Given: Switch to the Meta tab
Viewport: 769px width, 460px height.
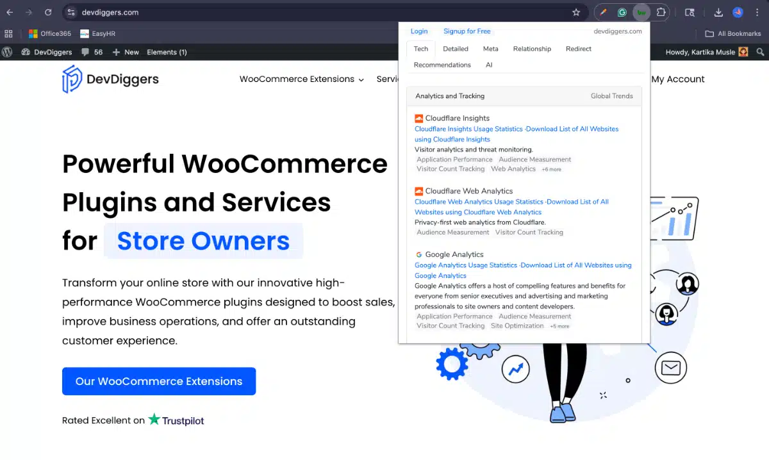Looking at the screenshot, I should (491, 49).
